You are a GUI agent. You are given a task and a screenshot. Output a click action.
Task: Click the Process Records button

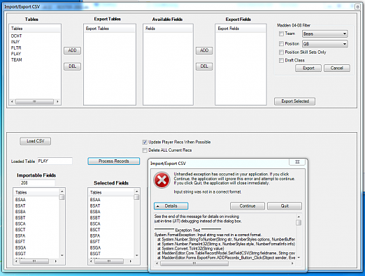click(x=114, y=161)
